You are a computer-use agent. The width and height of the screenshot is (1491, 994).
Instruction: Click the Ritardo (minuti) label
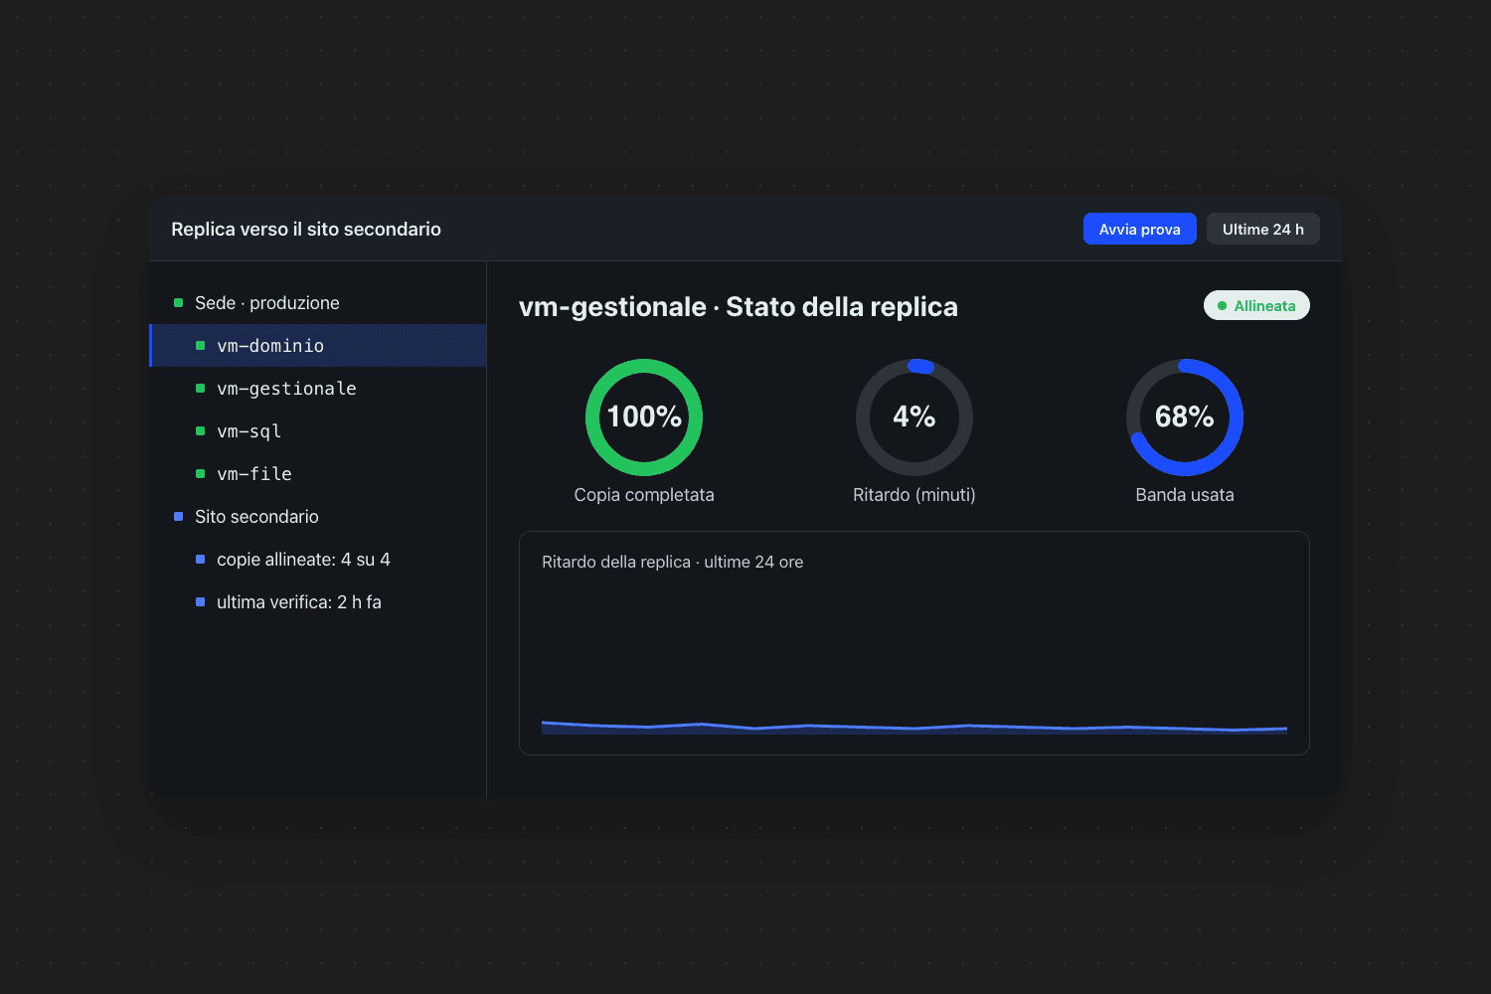(x=914, y=495)
